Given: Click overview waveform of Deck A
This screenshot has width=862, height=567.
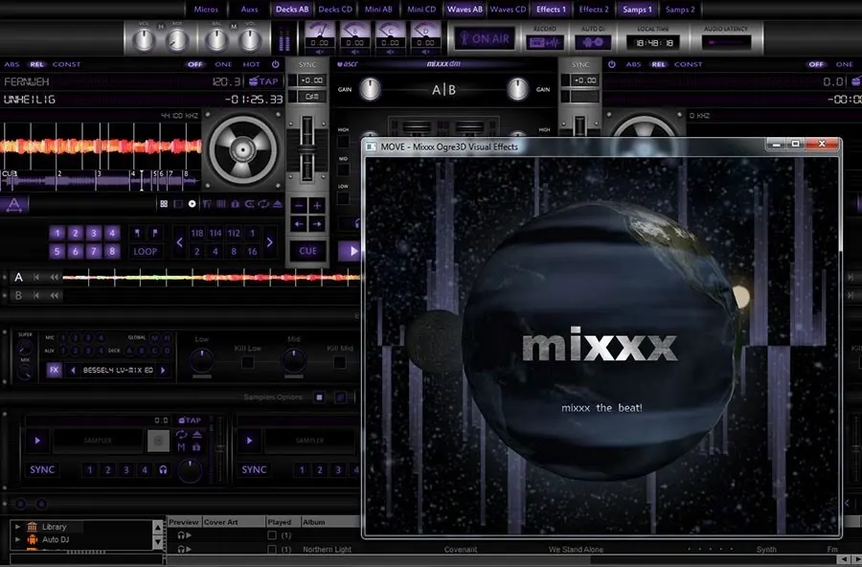Looking at the screenshot, I should (100, 180).
